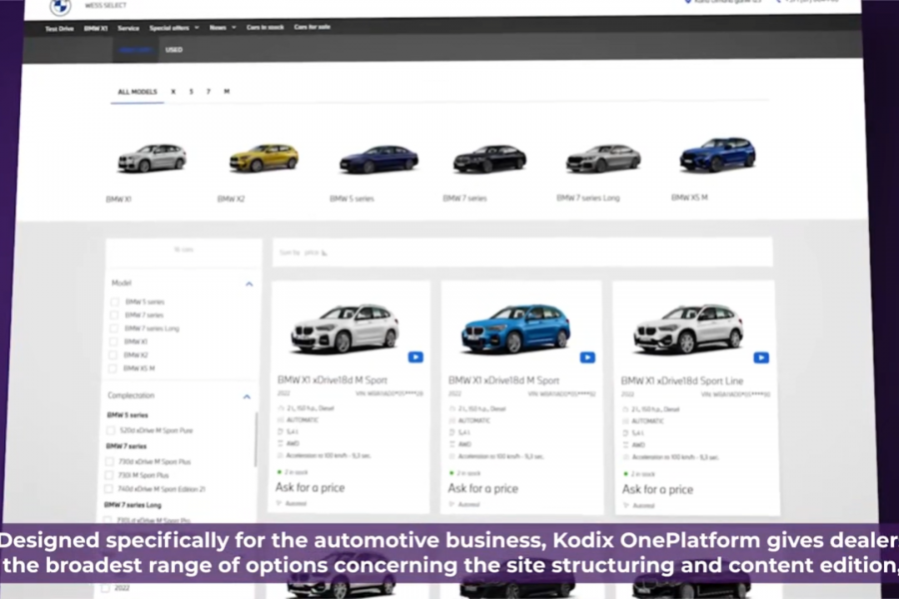Ask for a price on first X1 card
This screenshot has width=899, height=599.
click(310, 488)
